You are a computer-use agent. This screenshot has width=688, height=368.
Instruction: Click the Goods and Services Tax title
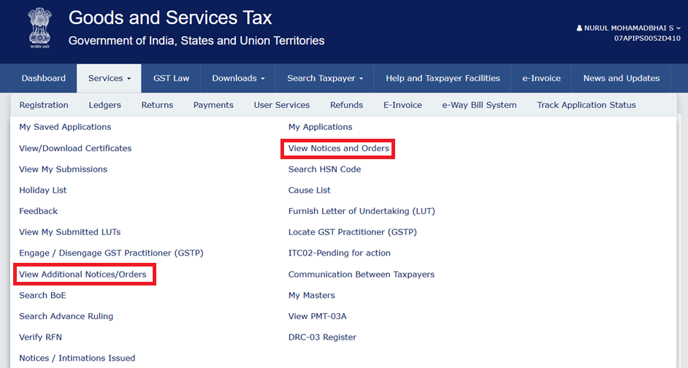pyautogui.click(x=170, y=18)
